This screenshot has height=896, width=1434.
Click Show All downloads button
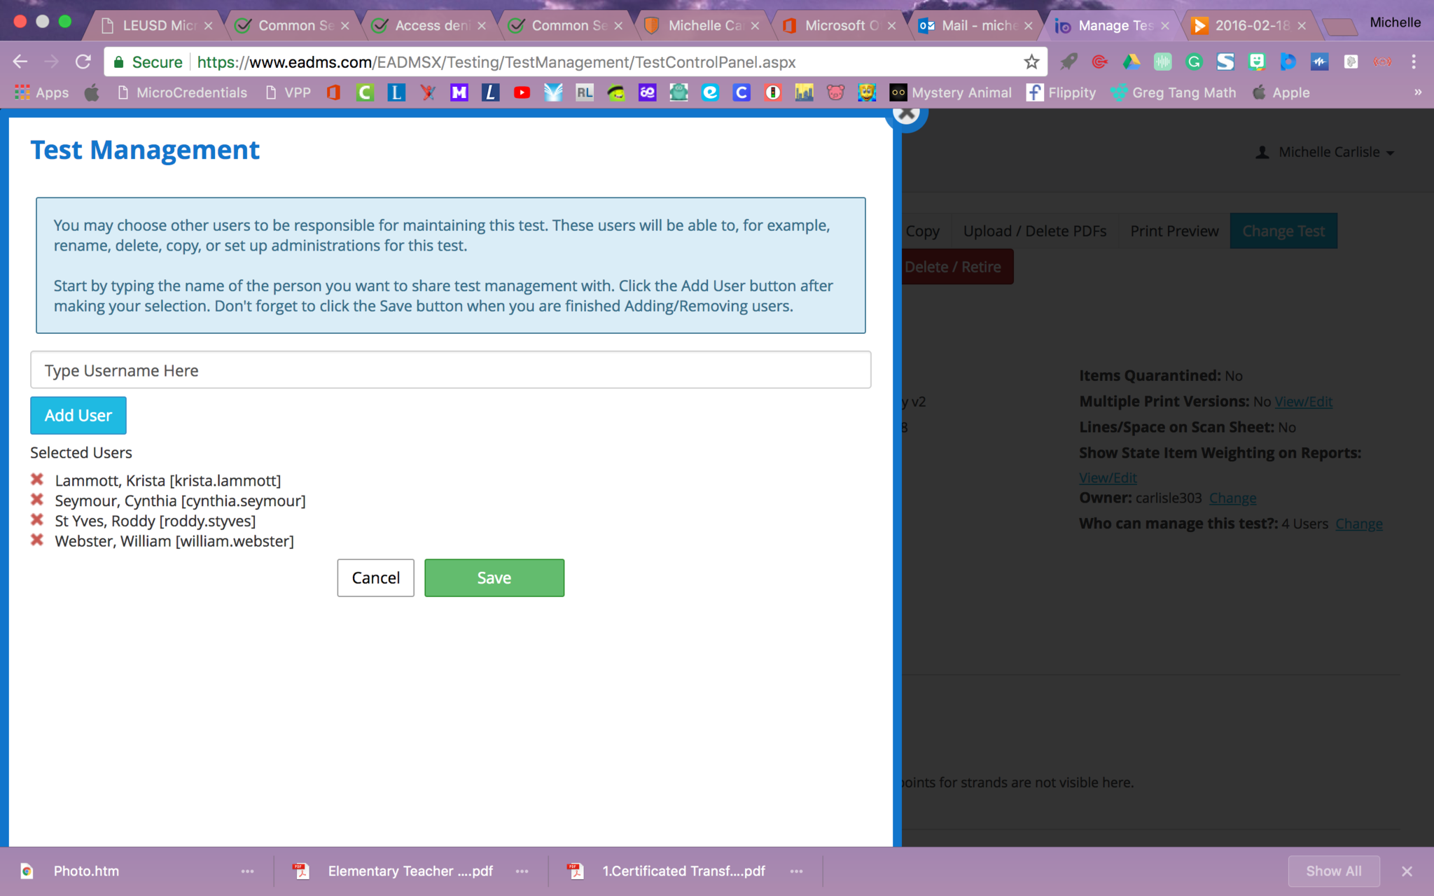pos(1333,871)
